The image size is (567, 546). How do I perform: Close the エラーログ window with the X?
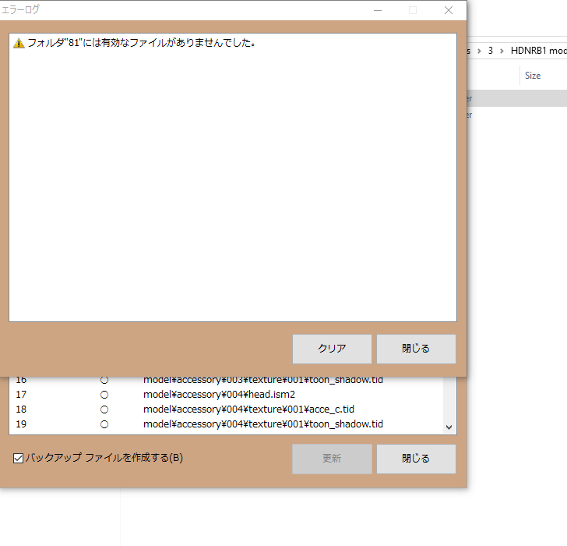pos(449,10)
